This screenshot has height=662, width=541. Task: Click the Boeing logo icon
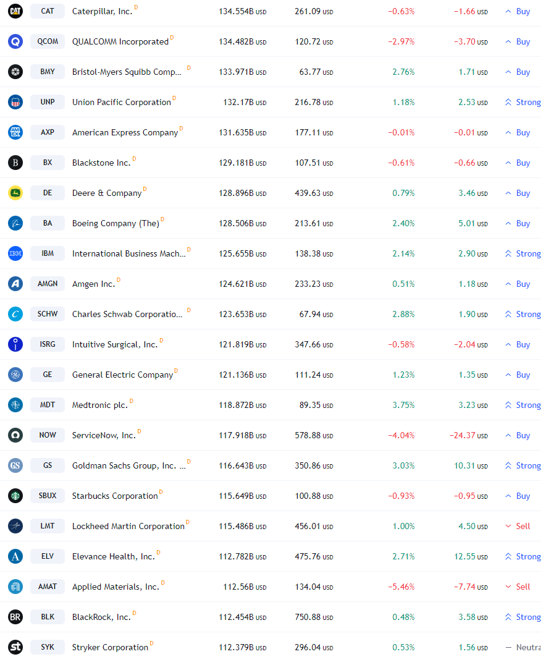15,223
